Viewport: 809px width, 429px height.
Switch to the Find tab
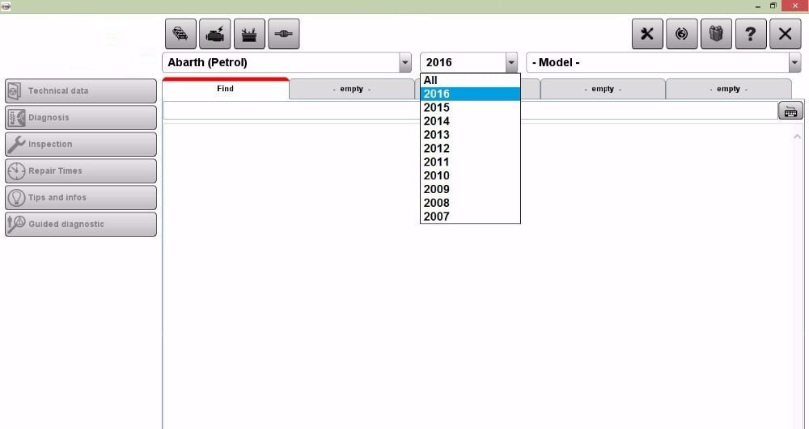click(225, 89)
